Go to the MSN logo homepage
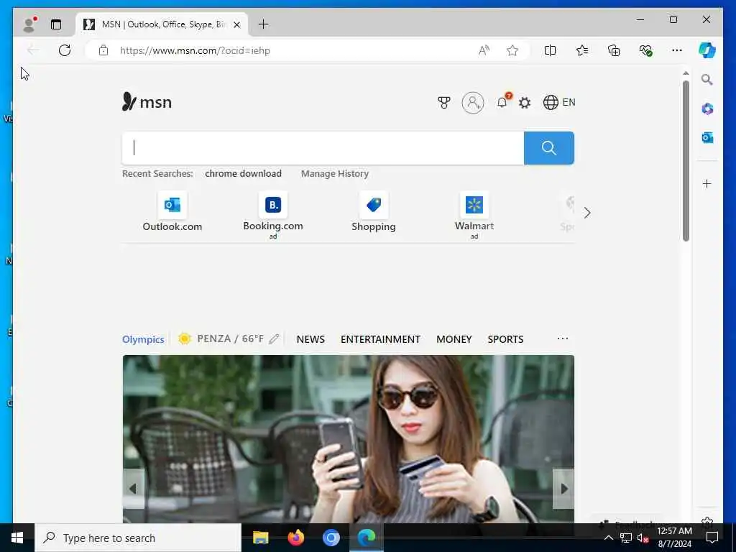Image resolution: width=736 pixels, height=552 pixels. pos(147,102)
